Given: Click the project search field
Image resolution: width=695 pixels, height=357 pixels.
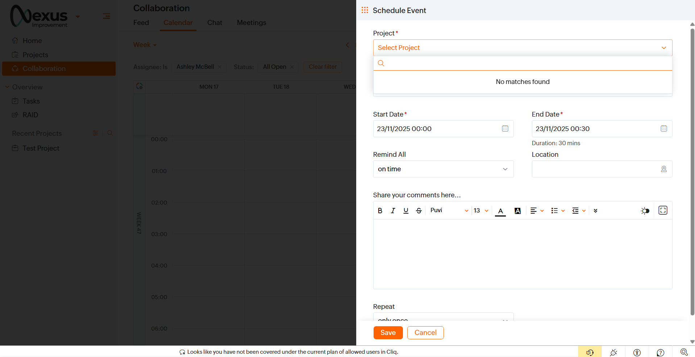Looking at the screenshot, I should pyautogui.click(x=523, y=63).
